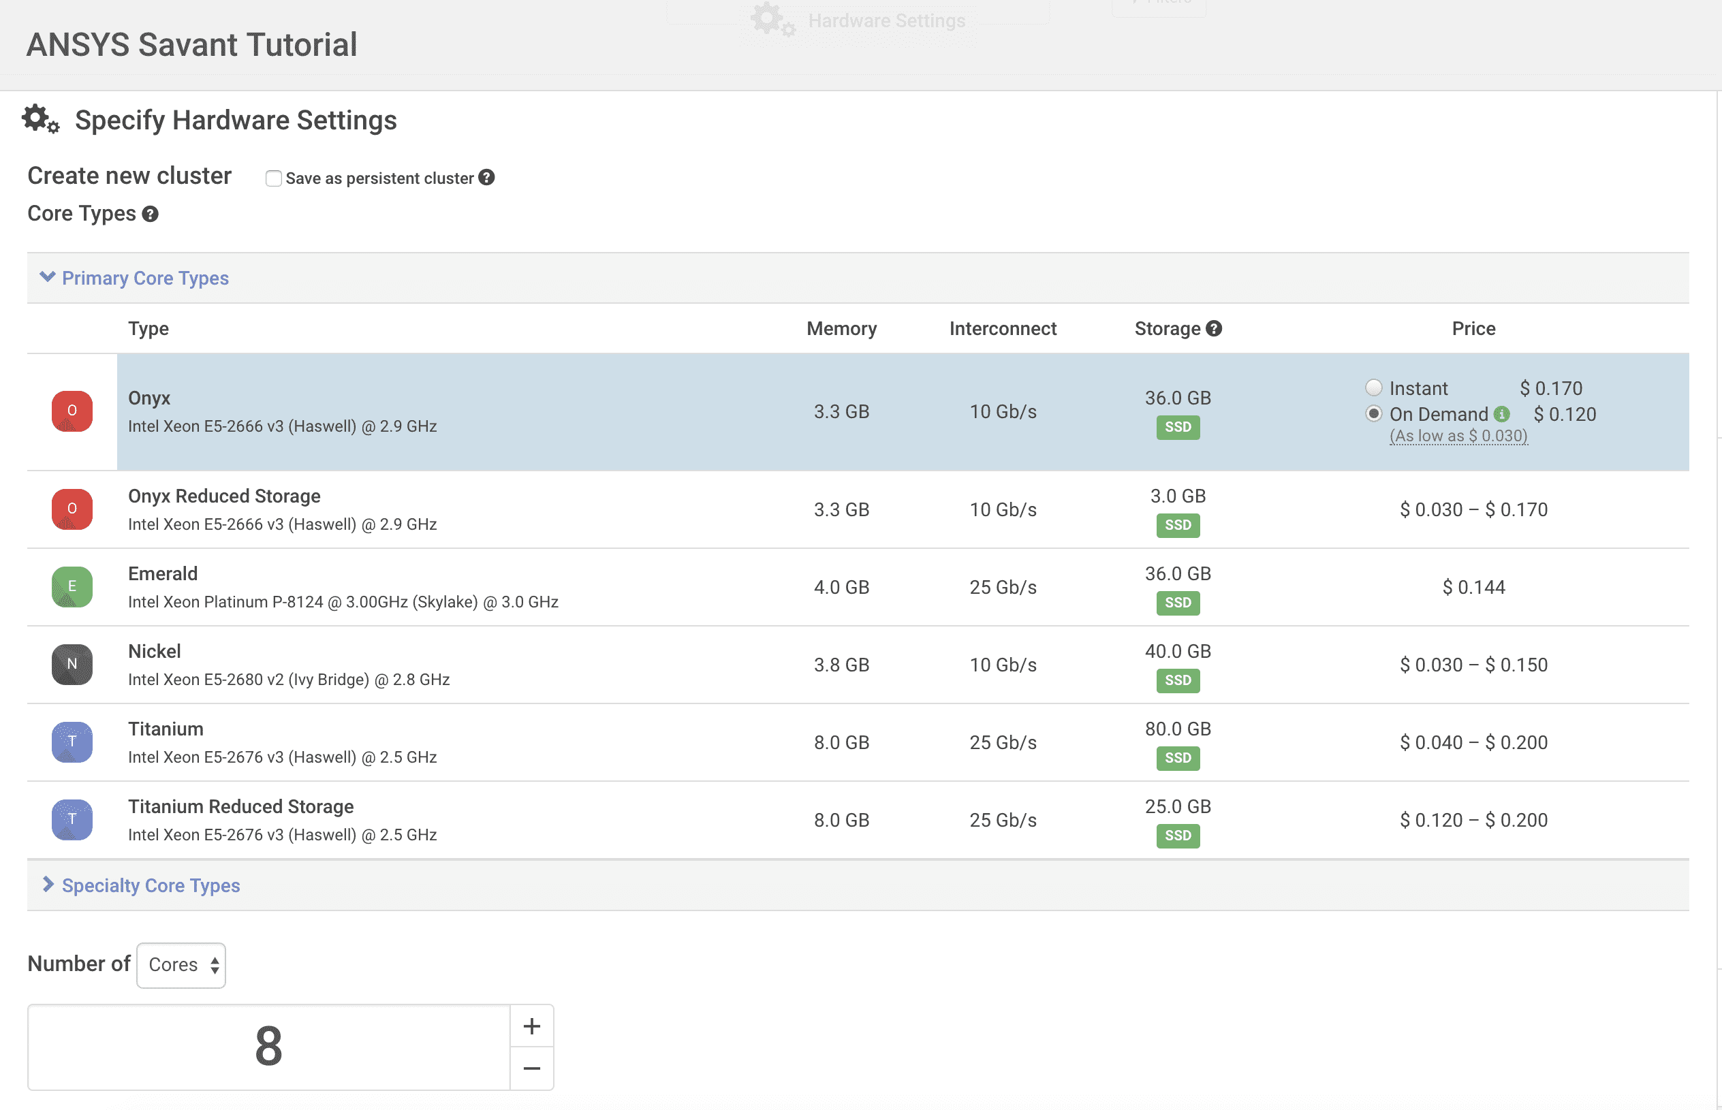Open the persistent cluster help icon
Image resolution: width=1722 pixels, height=1110 pixels.
486,177
